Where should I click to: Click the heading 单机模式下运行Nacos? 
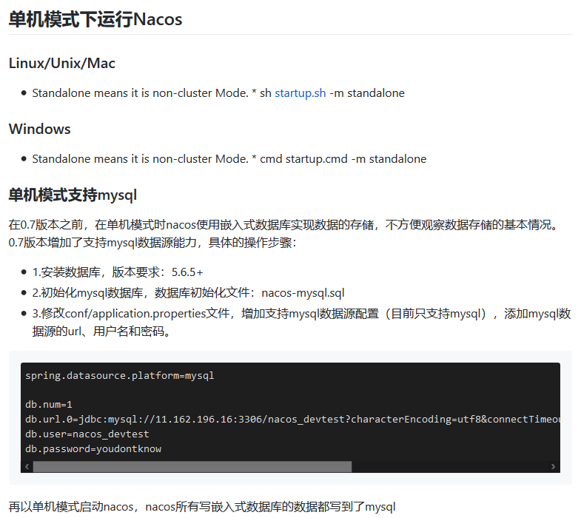pos(95,19)
